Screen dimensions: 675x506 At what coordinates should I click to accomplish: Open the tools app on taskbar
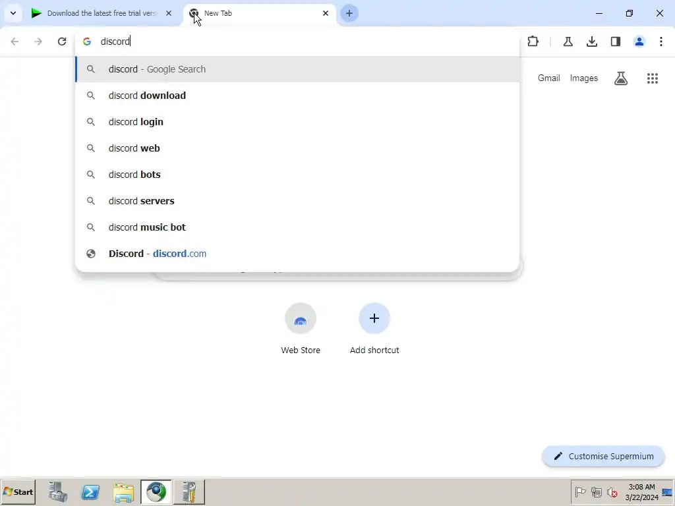[x=189, y=492]
